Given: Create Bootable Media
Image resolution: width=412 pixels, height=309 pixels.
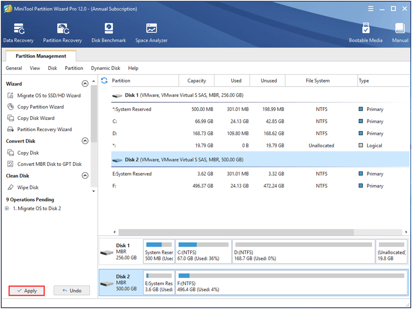Looking at the screenshot, I should click(x=366, y=33).
